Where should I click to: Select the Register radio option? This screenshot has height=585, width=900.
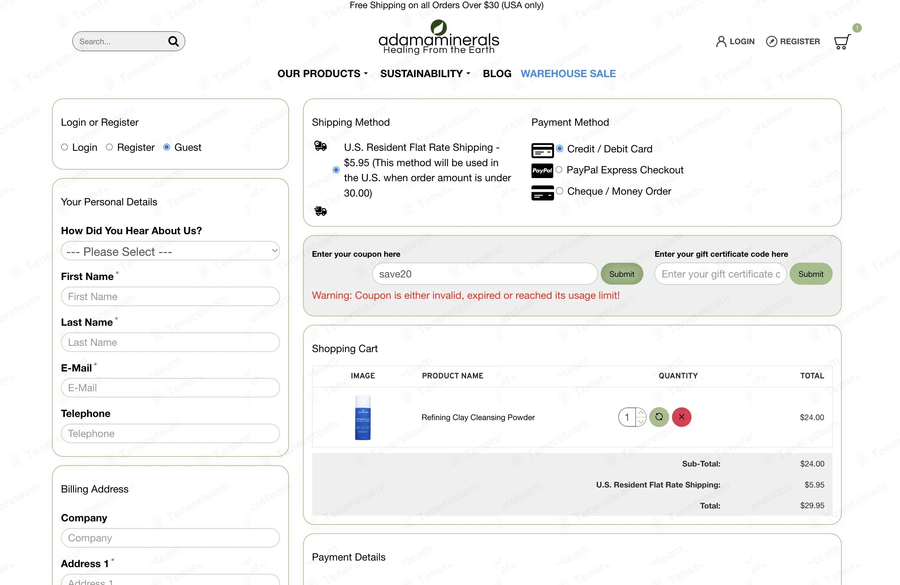tap(109, 147)
